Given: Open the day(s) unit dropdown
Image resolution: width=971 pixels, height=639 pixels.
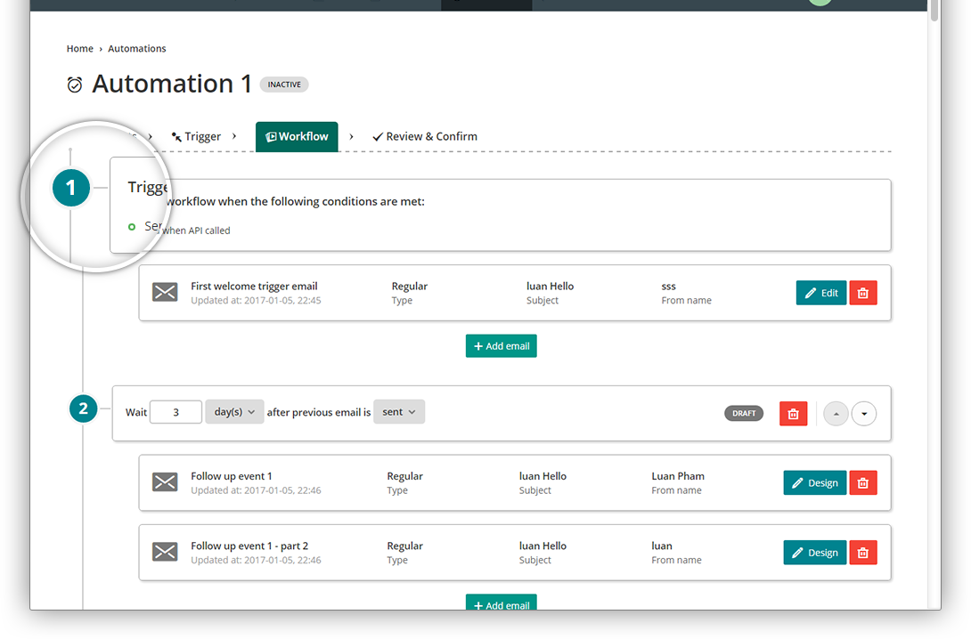Looking at the screenshot, I should tap(234, 412).
